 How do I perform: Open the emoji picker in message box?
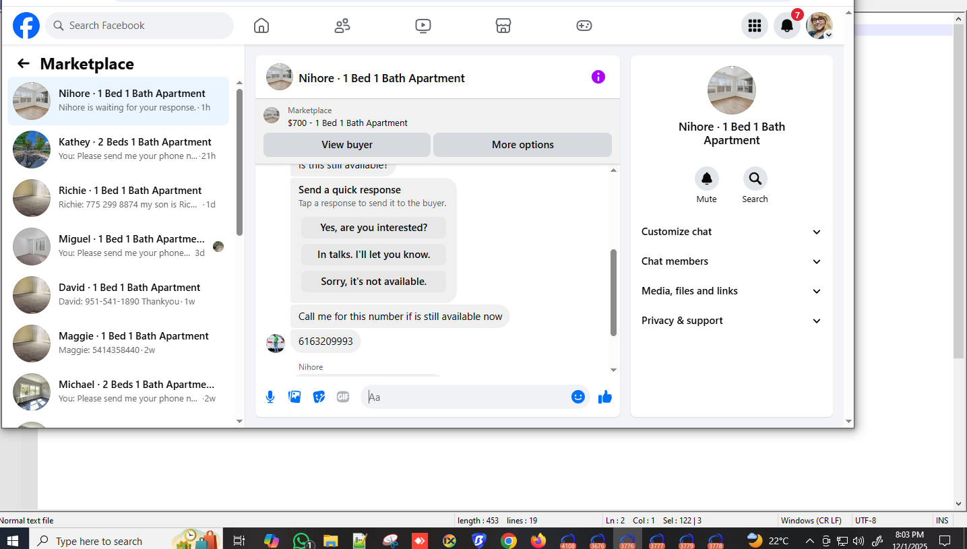pos(578,397)
